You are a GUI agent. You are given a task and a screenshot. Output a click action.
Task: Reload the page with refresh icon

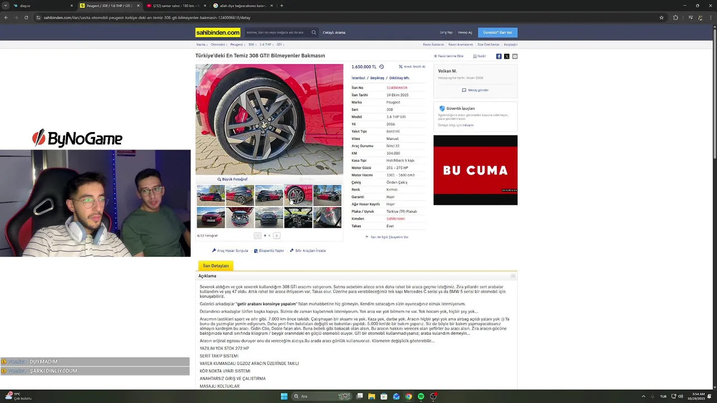point(26,17)
